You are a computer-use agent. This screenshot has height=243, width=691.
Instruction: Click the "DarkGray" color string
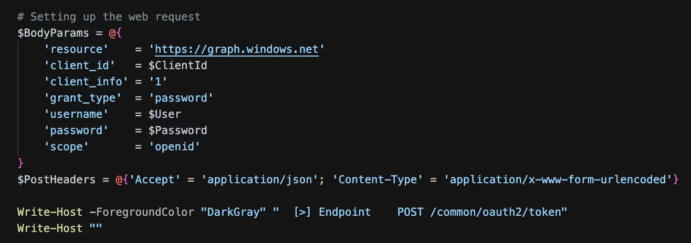(234, 212)
